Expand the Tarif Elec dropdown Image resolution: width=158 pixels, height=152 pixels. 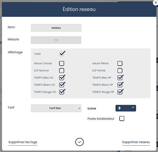tap(56, 108)
